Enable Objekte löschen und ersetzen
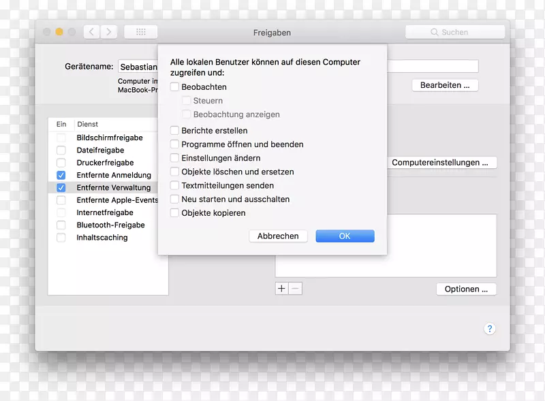 175,172
